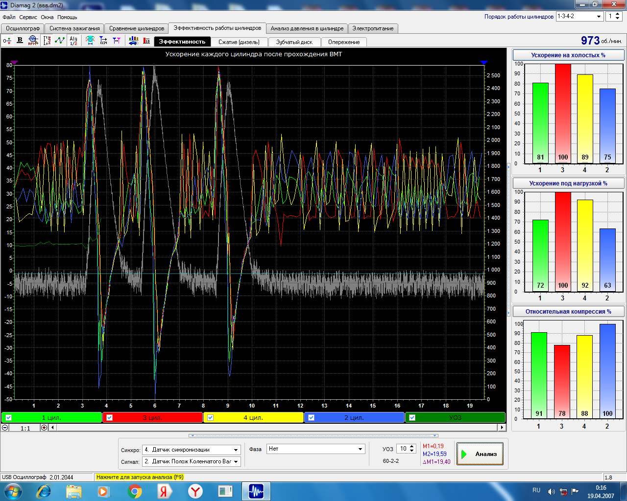Toggle the УОЗ trace checkbox

pos(412,418)
